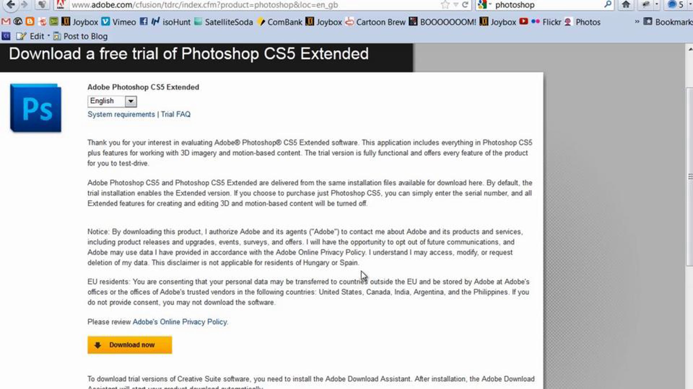Image resolution: width=693 pixels, height=389 pixels.
Task: Click the search magnifier icon
Action: pos(608,4)
